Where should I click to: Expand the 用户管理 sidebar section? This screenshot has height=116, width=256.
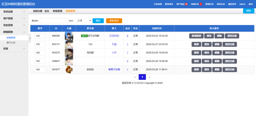click(14, 18)
